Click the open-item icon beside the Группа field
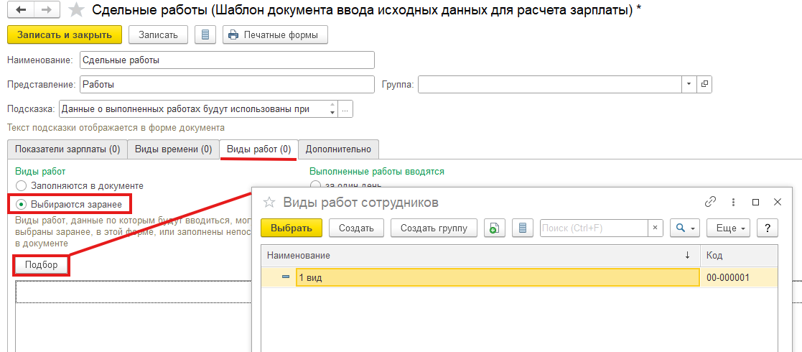Screen dimensions: 802x352 coord(704,85)
